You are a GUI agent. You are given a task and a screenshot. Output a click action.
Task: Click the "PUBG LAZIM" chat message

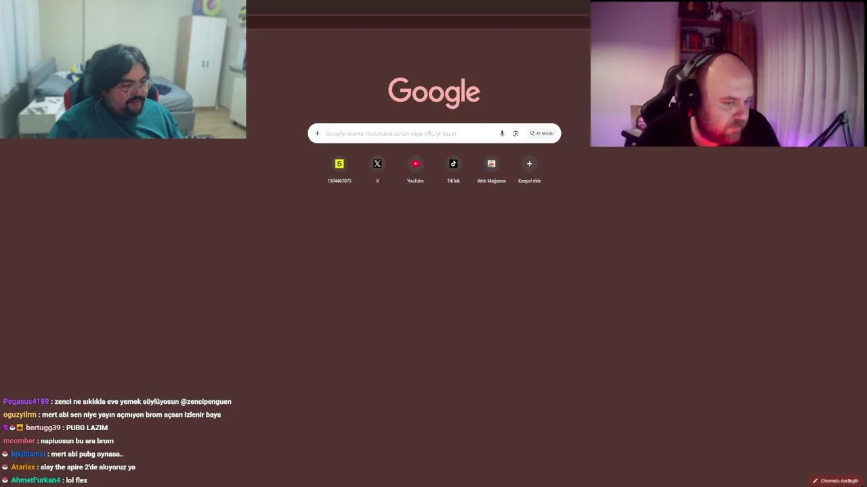tap(87, 427)
